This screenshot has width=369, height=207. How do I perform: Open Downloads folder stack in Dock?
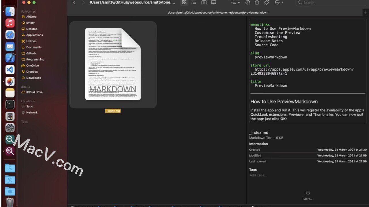coord(10,191)
